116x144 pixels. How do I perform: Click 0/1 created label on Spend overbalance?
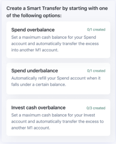tap(96, 29)
